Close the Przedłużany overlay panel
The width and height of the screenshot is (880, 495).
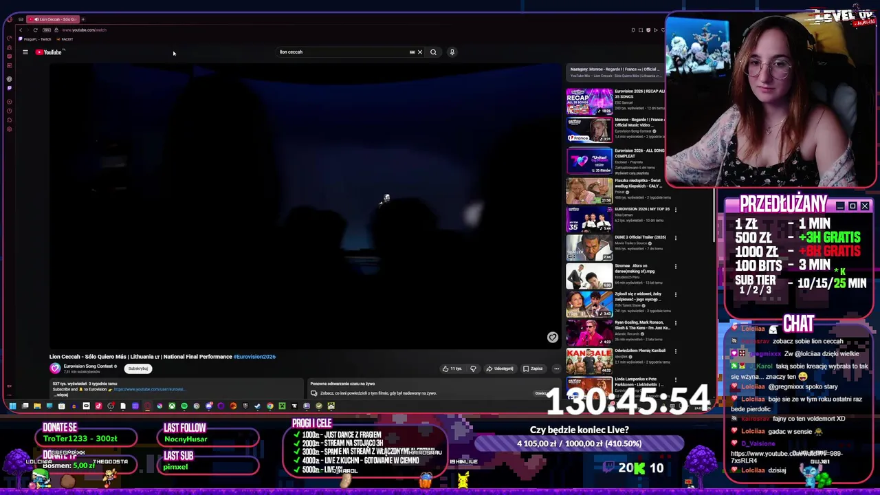point(865,206)
